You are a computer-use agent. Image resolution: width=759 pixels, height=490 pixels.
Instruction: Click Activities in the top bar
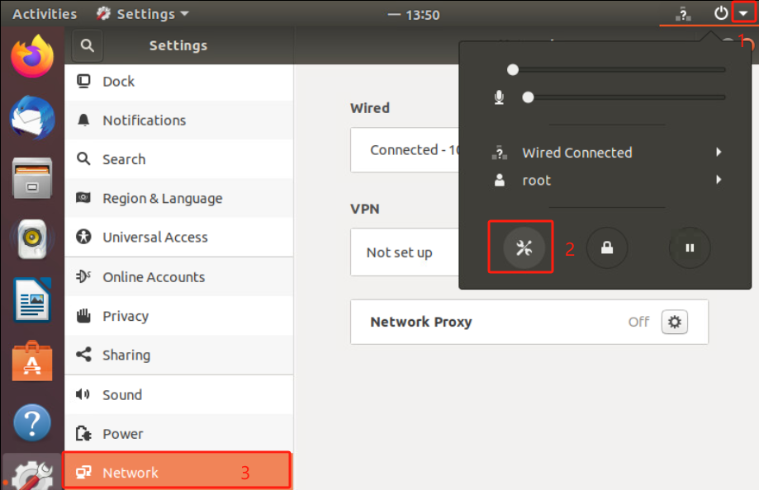(45, 14)
